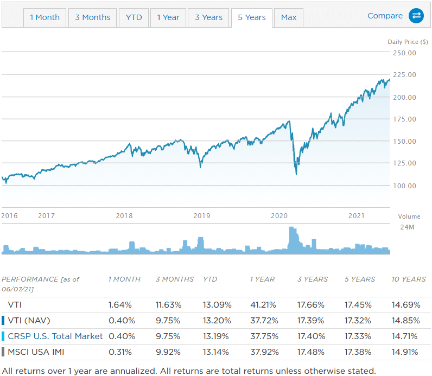Click MSCI 10 years value 14.91%
Screen dimensions: 432x376
click(x=405, y=352)
